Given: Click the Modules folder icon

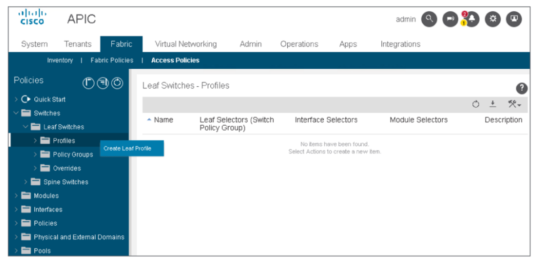Looking at the screenshot, I should (x=26, y=196).
